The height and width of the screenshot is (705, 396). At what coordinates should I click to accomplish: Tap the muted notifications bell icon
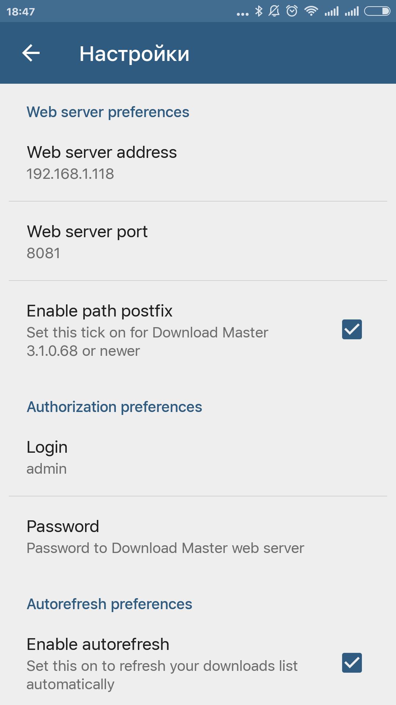(274, 12)
